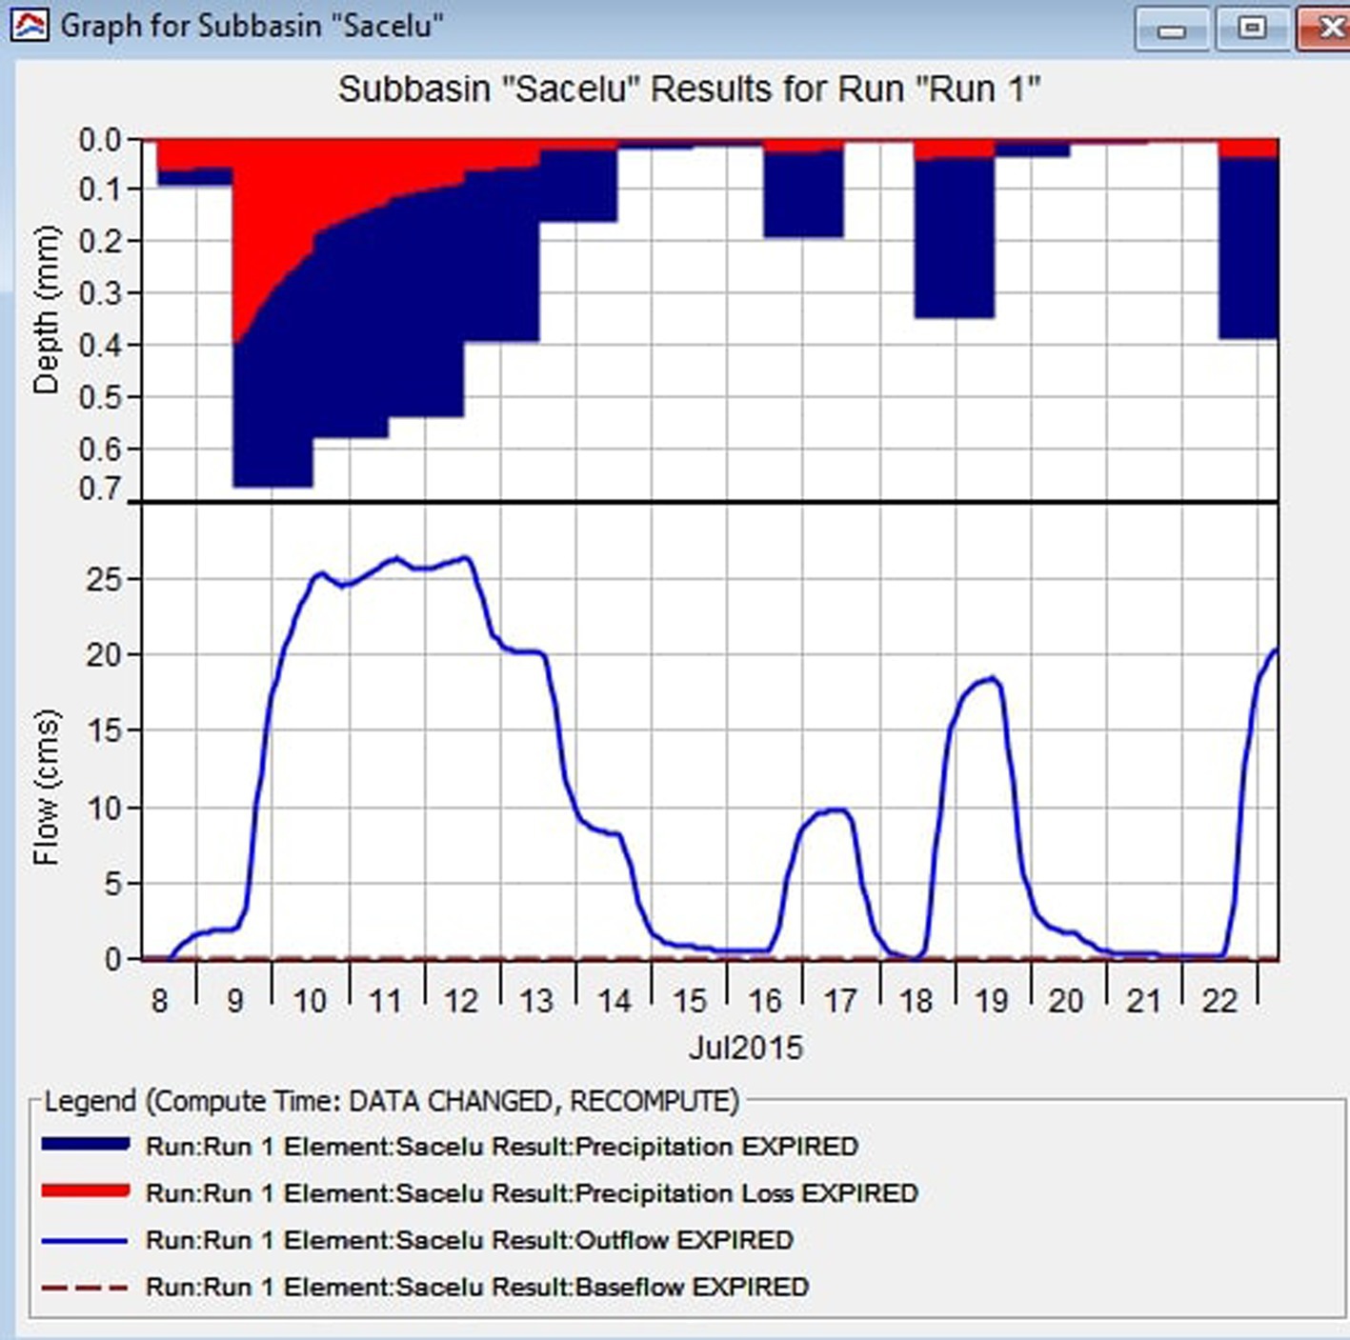Select the Precipitation Loss legend entry
This screenshot has width=1350, height=1340.
click(480, 1192)
